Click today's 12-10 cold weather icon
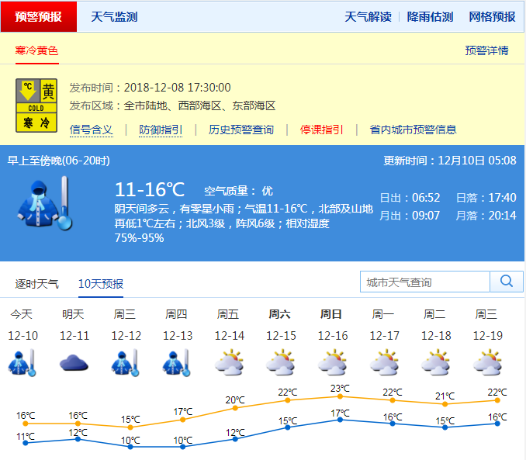526x460 pixels. click(21, 362)
